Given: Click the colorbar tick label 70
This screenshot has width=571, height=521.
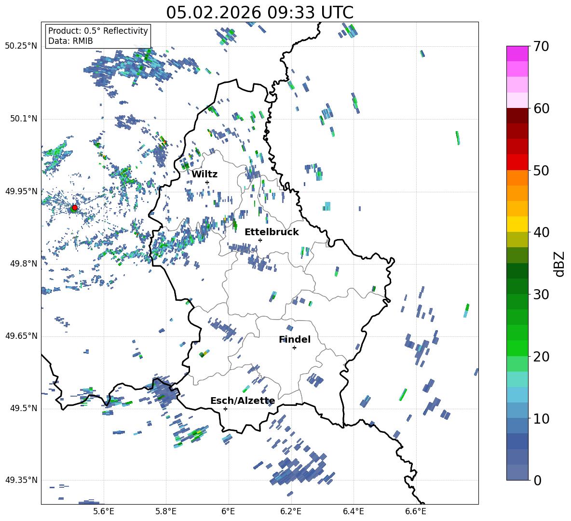Looking at the screenshot, I should pyautogui.click(x=542, y=46).
